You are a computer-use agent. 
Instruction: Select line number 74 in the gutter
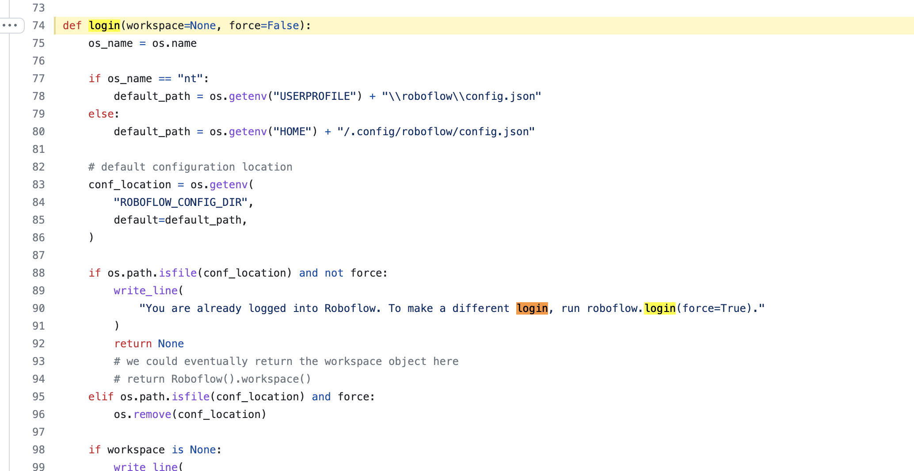(38, 25)
